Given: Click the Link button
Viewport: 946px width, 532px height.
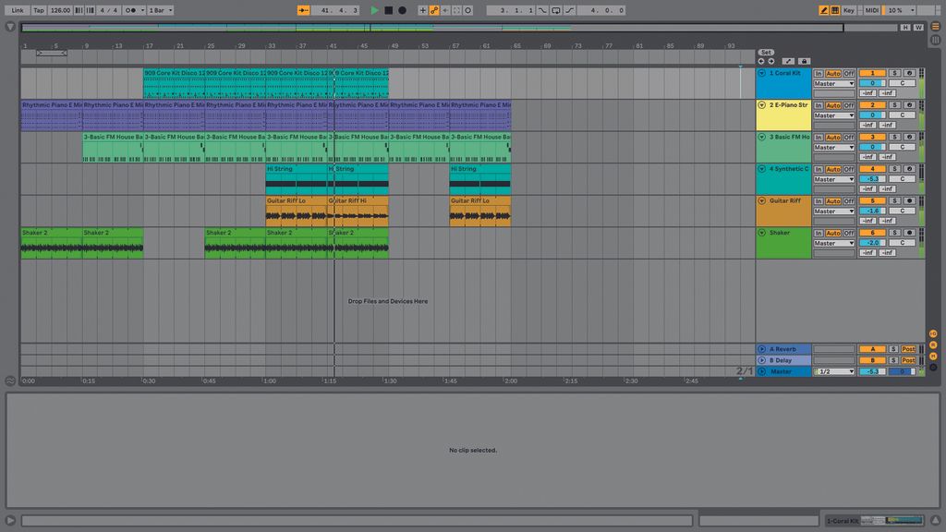Looking at the screenshot, I should [17, 10].
